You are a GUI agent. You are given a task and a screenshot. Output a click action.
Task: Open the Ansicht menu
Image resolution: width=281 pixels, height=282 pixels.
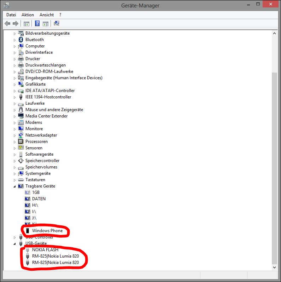coord(47,15)
